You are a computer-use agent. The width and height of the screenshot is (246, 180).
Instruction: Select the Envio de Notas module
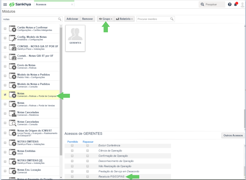coord(30,66)
